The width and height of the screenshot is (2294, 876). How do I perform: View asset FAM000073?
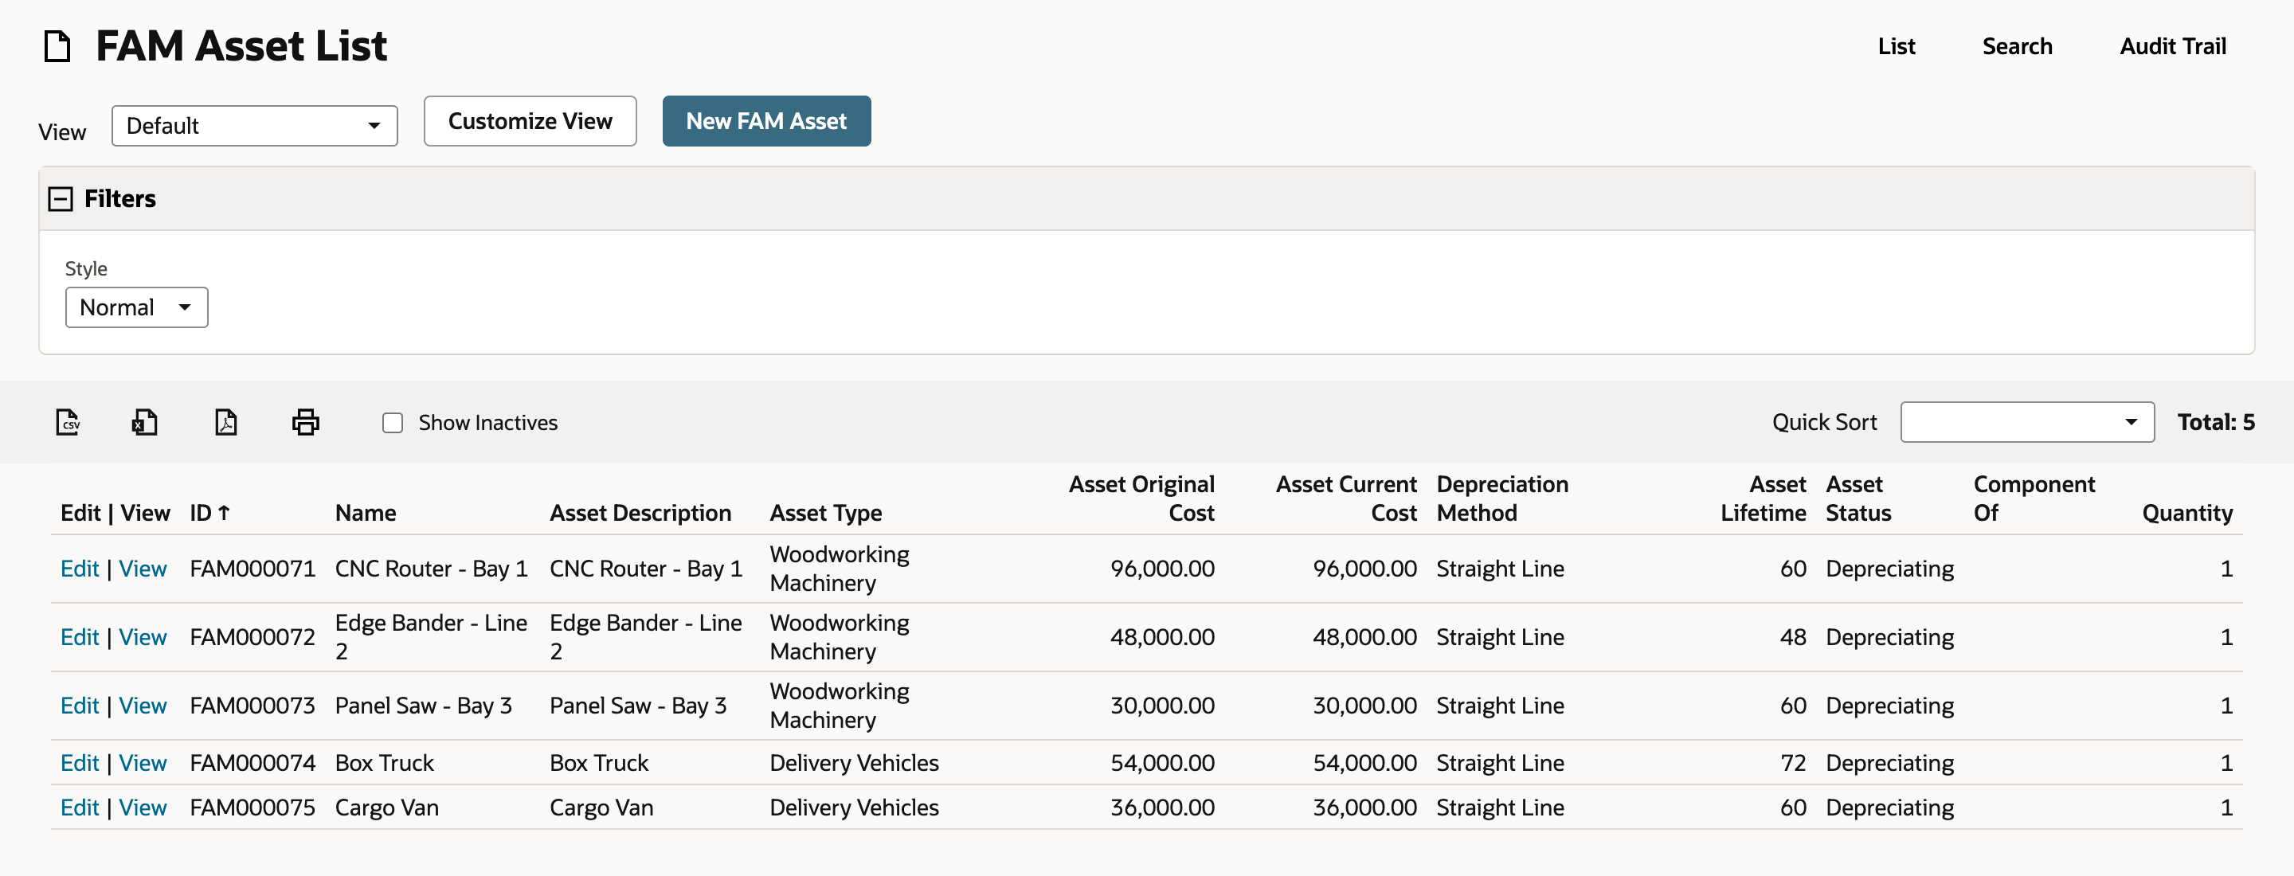143,706
